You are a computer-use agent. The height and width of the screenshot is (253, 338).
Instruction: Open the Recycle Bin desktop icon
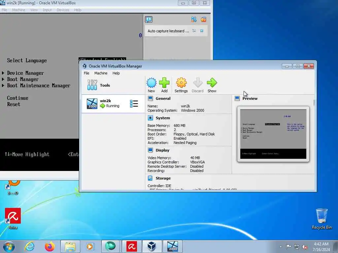tap(321, 218)
